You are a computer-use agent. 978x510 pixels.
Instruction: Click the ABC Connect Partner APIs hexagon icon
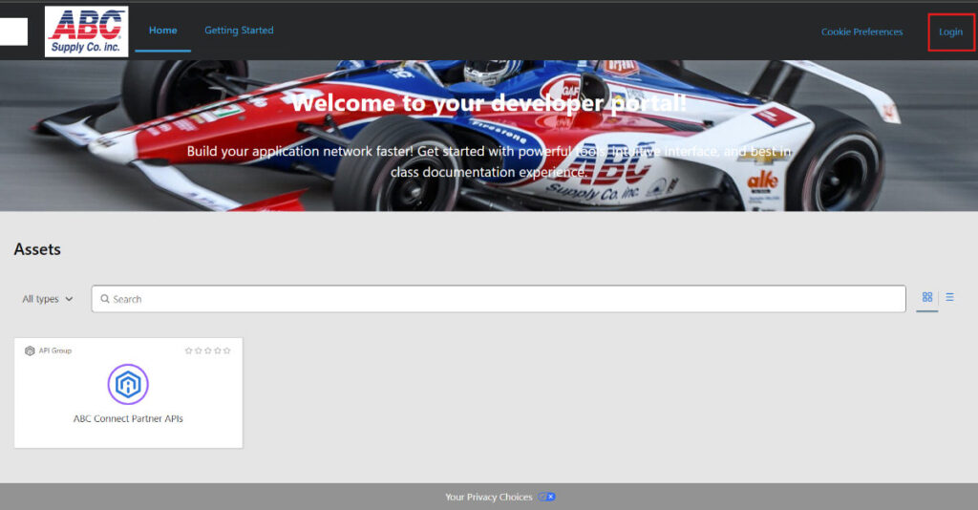[128, 385]
